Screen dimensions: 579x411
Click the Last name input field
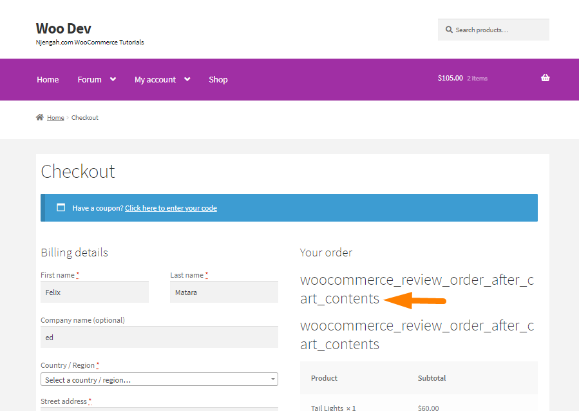pyautogui.click(x=223, y=292)
